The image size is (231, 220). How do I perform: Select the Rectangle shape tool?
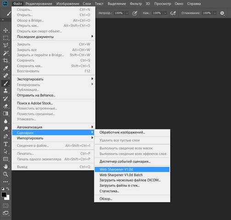pos(6,159)
